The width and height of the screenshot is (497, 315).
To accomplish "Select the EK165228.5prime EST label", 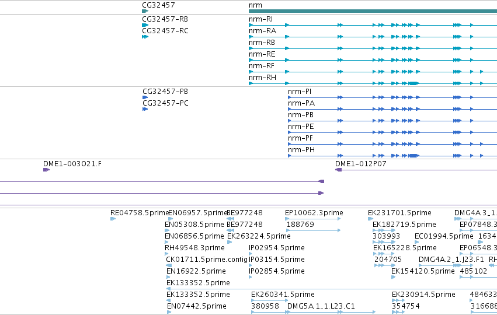I will [405, 248].
